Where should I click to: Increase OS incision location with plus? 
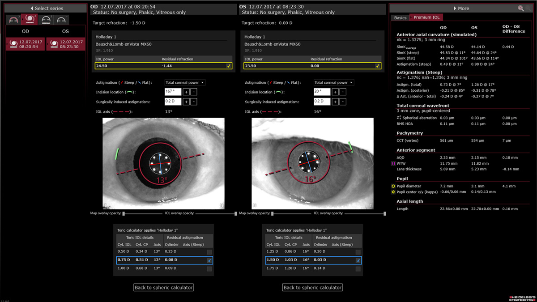(x=335, y=92)
